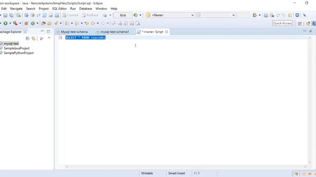Image resolution: width=316 pixels, height=177 pixels.
Task: Click the Last Edit Location arrow icon
Action: coord(87,23)
